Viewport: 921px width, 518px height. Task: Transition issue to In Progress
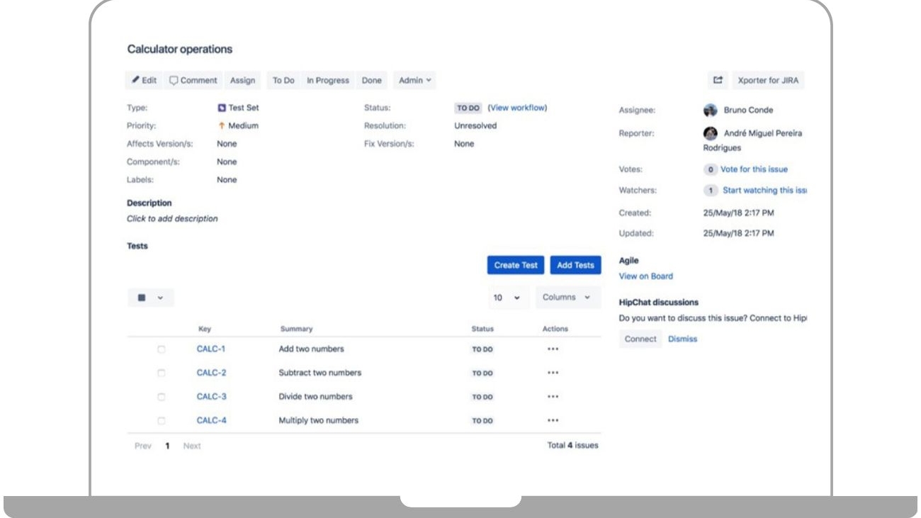click(x=327, y=81)
